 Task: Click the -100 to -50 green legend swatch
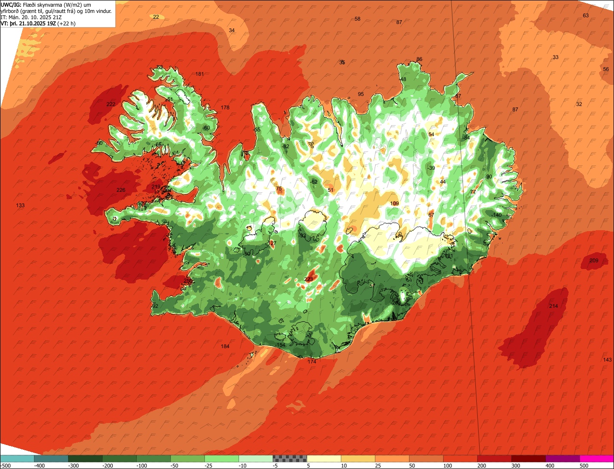tap(153, 458)
